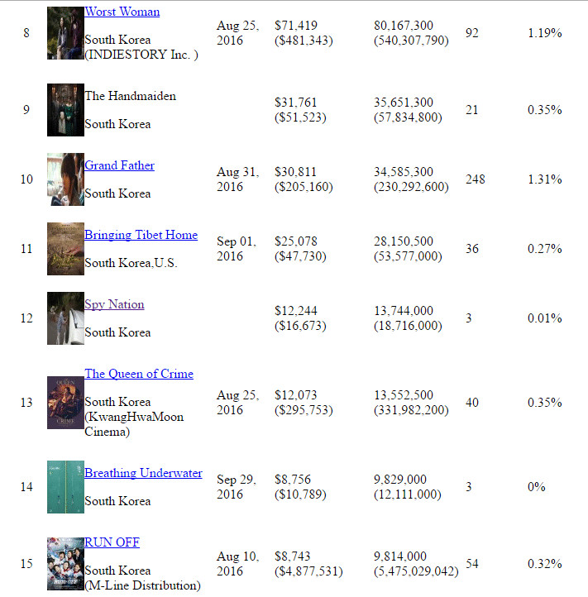Image resolution: width=588 pixels, height=597 pixels.
Task: Click the Breathing Underwater poster thumbnail
Action: (x=65, y=487)
